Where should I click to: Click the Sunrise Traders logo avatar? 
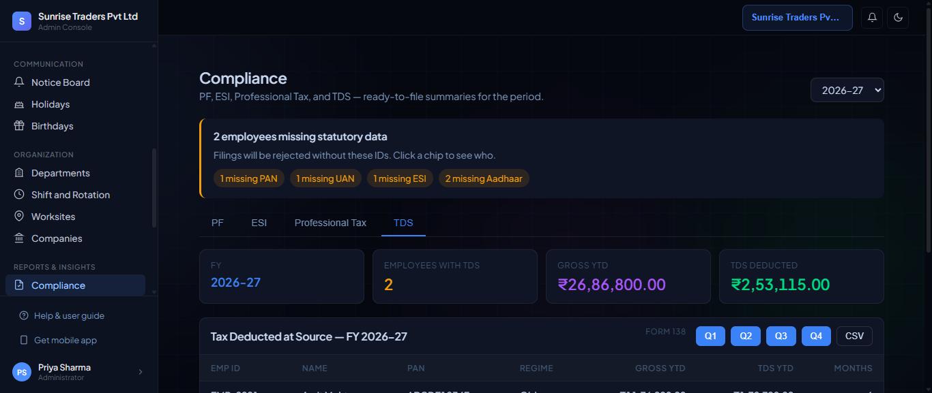click(22, 21)
